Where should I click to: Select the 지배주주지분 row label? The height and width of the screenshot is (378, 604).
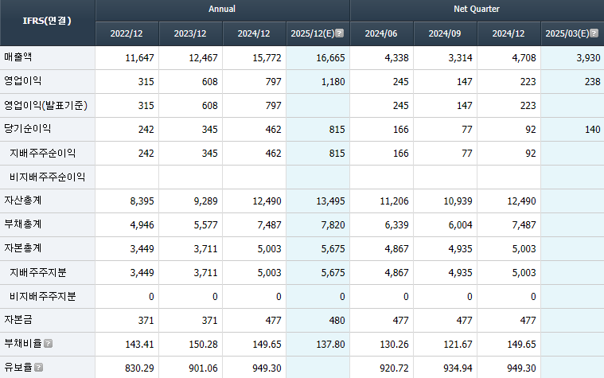[37, 272]
